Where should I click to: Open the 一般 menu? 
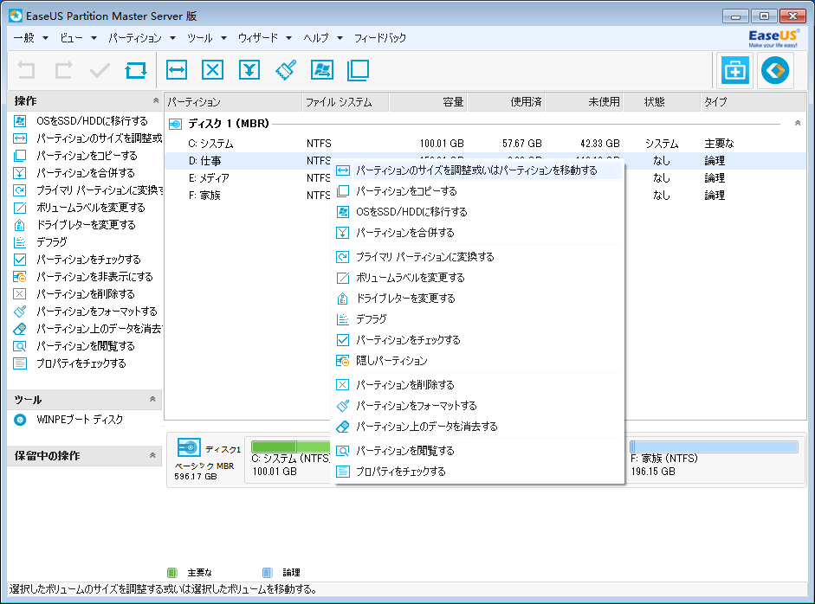coord(30,38)
